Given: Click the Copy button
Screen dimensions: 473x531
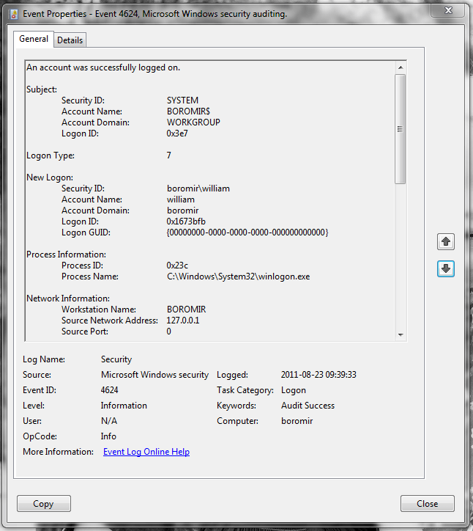Looking at the screenshot, I should [x=44, y=504].
